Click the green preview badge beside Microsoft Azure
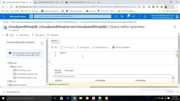180x101 pixels. pos(31,17)
